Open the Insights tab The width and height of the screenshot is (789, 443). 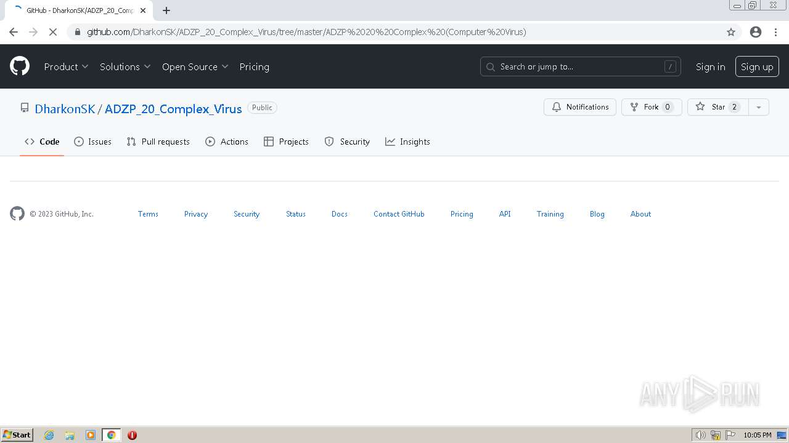tap(407, 142)
